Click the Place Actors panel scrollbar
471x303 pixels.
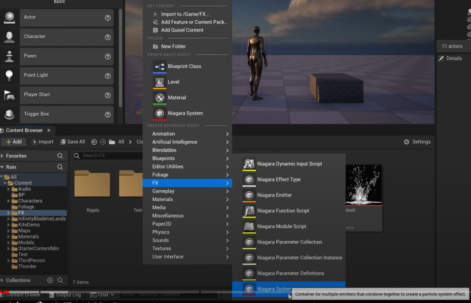coord(121,58)
